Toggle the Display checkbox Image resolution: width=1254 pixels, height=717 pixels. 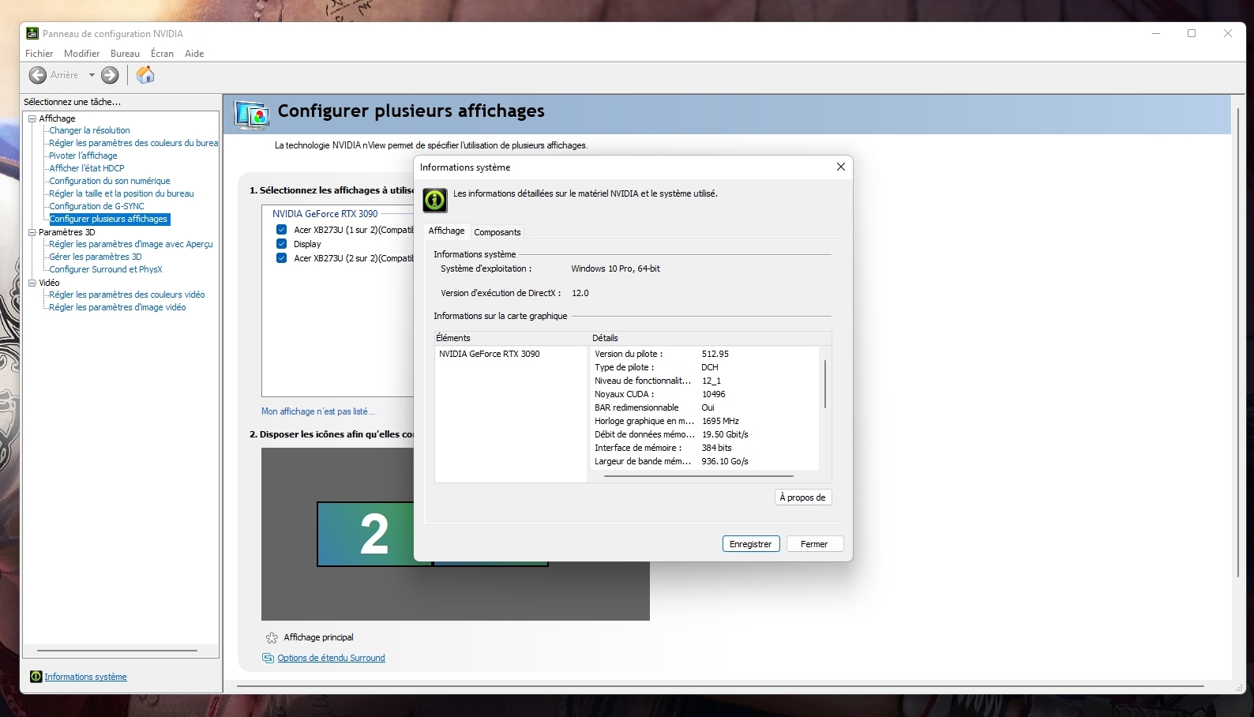pos(281,244)
